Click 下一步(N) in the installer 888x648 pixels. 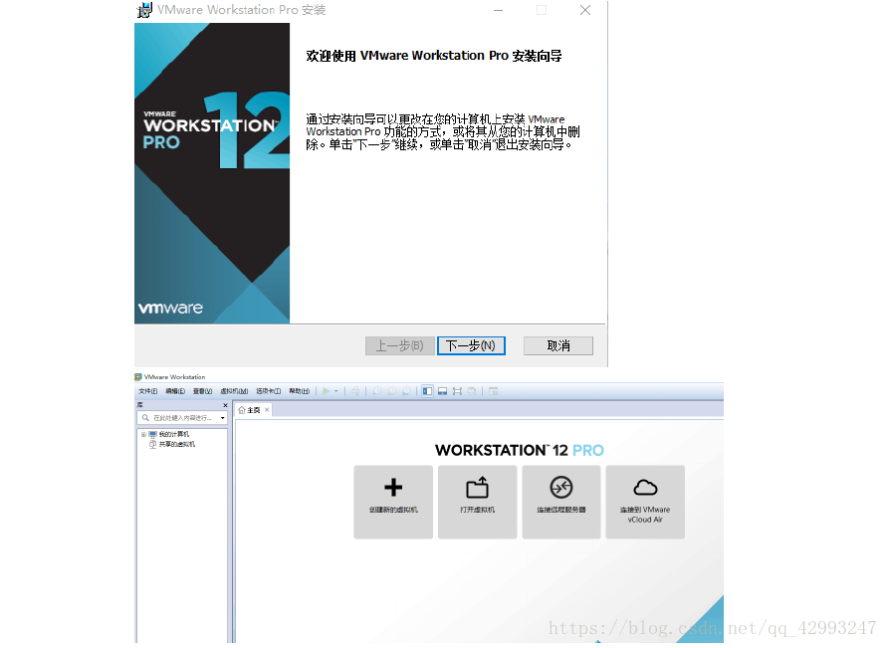click(x=471, y=345)
